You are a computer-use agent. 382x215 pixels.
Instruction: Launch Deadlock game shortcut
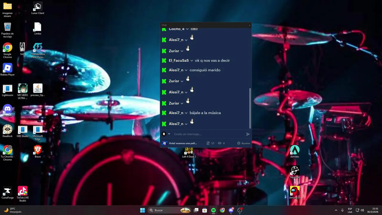tap(7, 131)
